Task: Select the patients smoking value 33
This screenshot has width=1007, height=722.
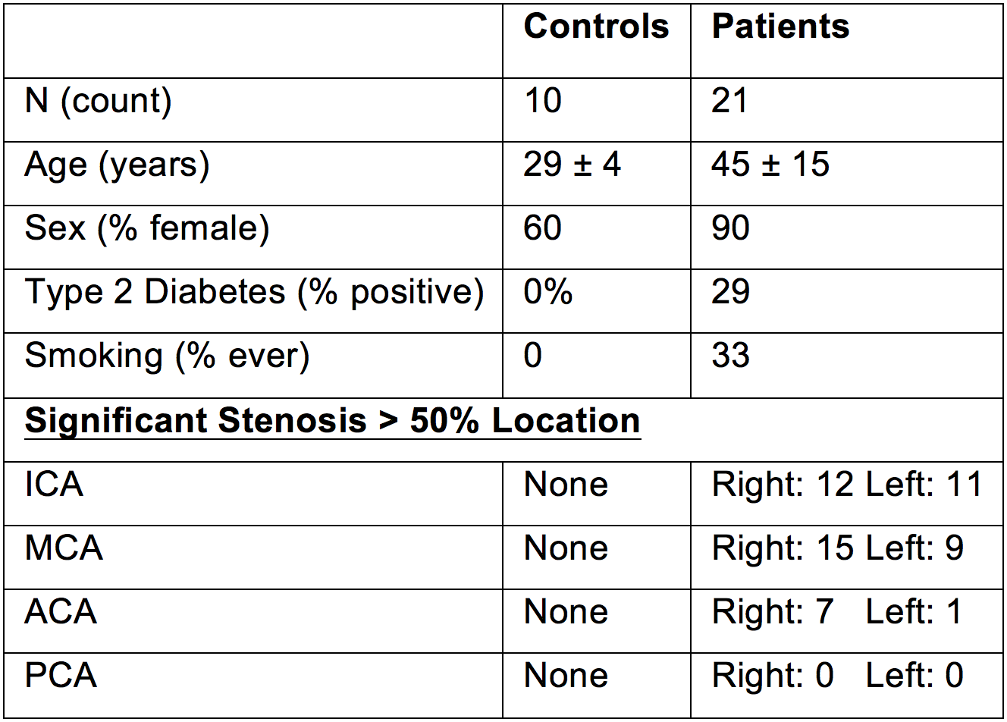Action: click(730, 356)
